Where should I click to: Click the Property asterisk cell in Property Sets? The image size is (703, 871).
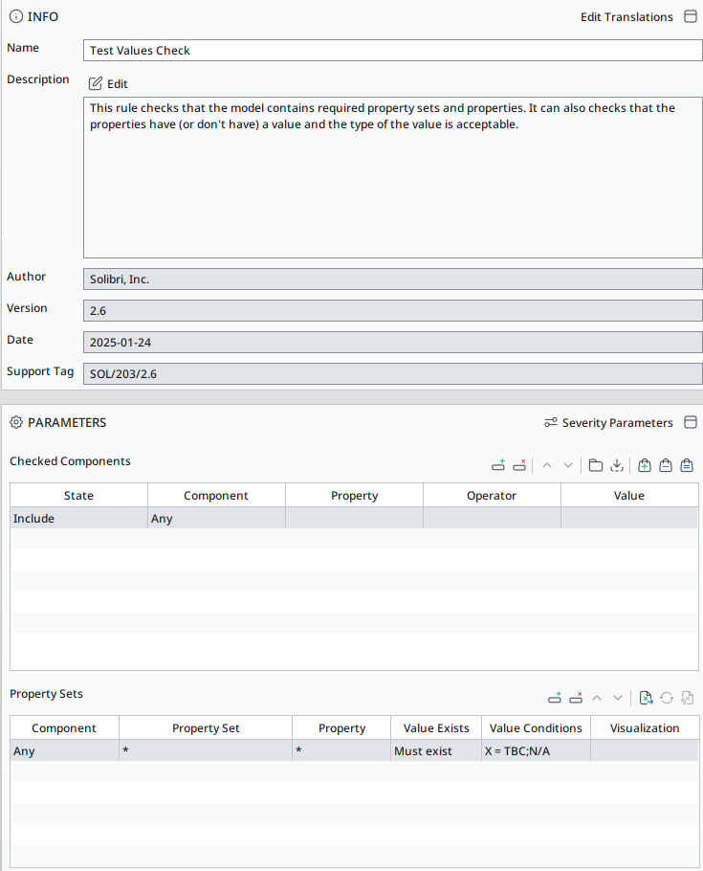[x=341, y=751]
